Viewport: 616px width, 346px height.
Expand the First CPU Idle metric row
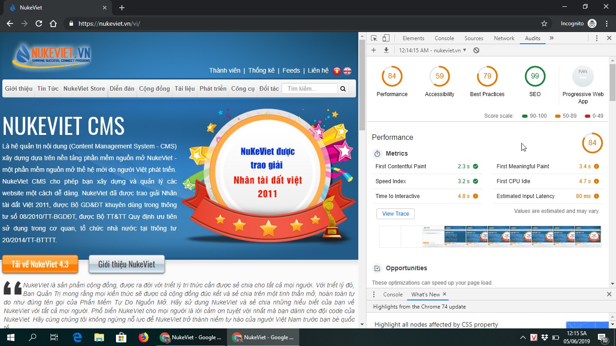coord(548,181)
